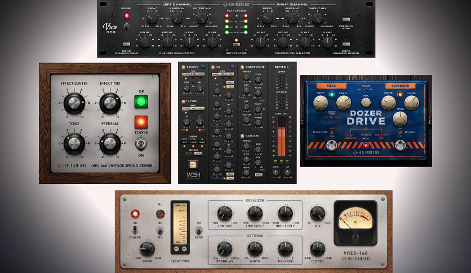The height and width of the screenshot is (273, 471).
Task: Toggle the VCS-1 EQ section power icon
Action: coord(213,67)
